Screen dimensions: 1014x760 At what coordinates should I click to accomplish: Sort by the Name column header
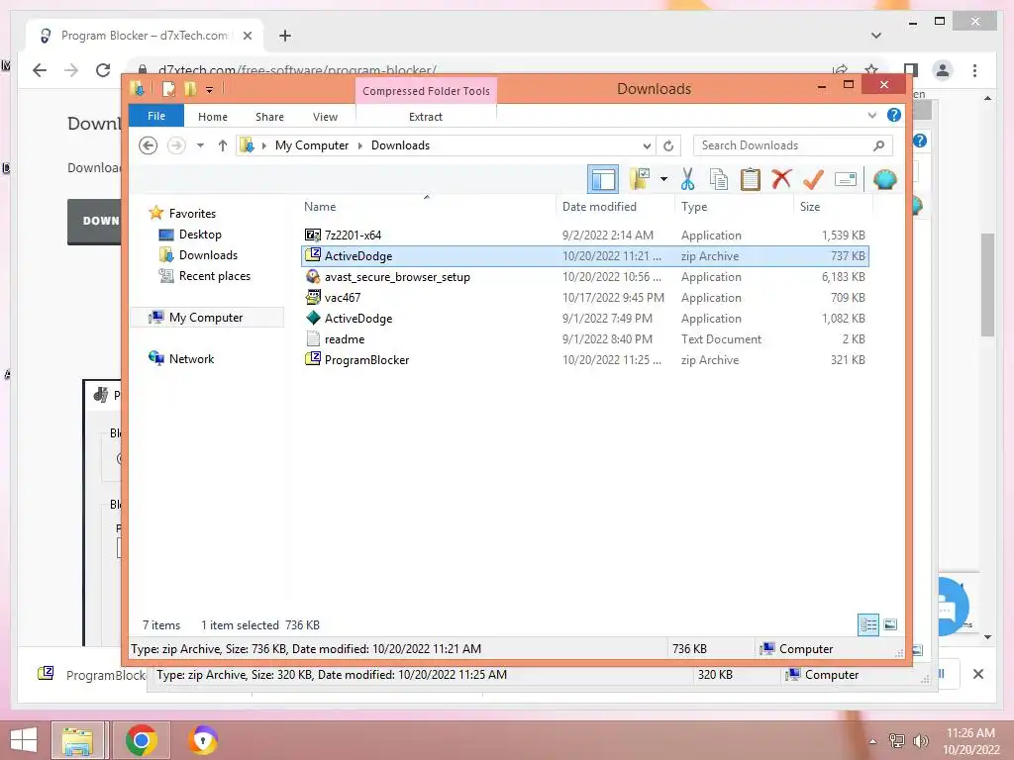pos(428,207)
